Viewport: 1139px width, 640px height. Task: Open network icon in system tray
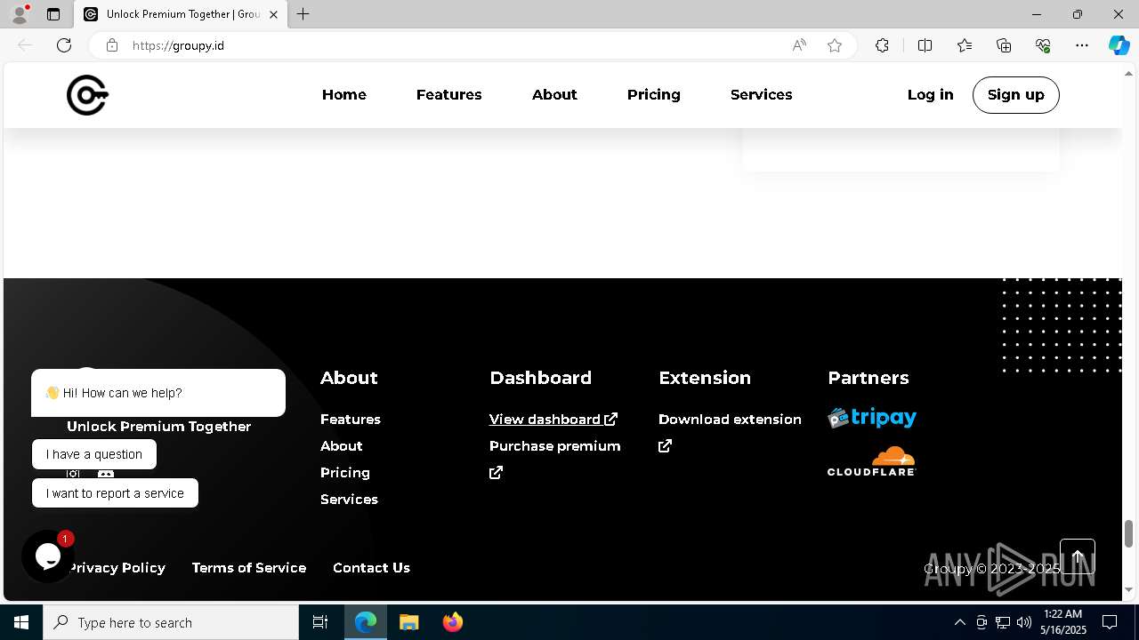tap(1003, 622)
